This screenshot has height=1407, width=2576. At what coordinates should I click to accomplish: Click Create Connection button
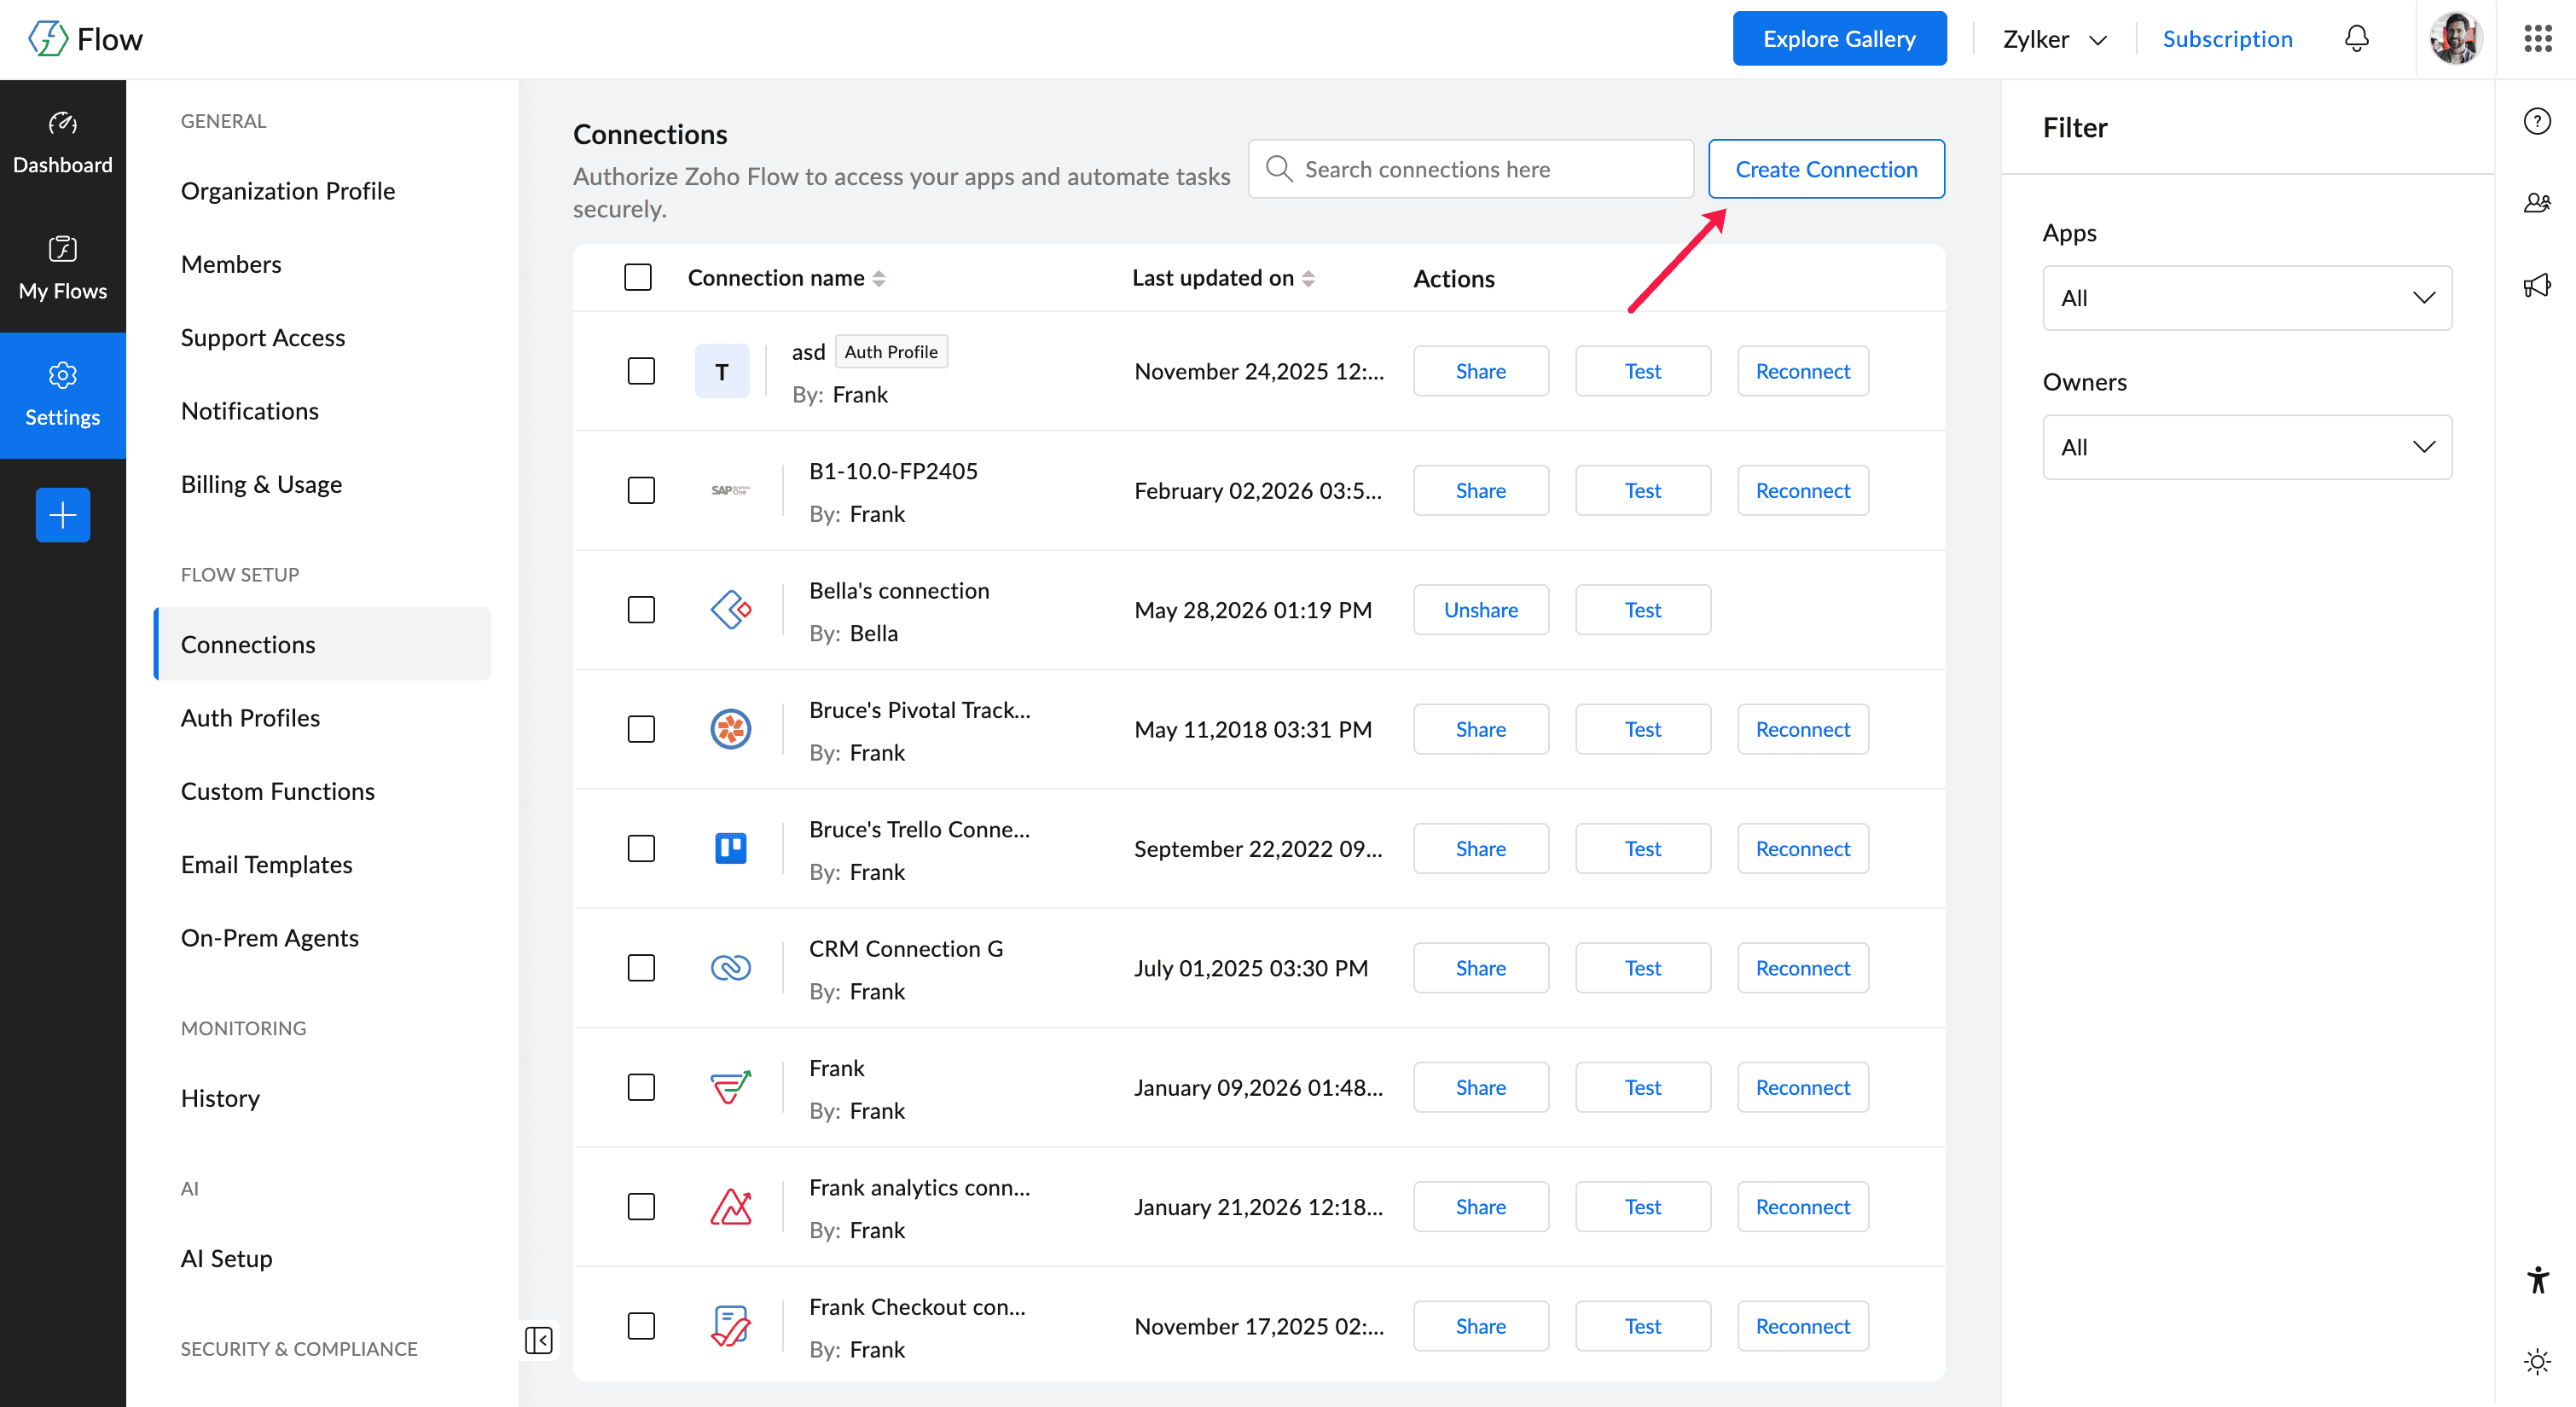[x=1826, y=169]
